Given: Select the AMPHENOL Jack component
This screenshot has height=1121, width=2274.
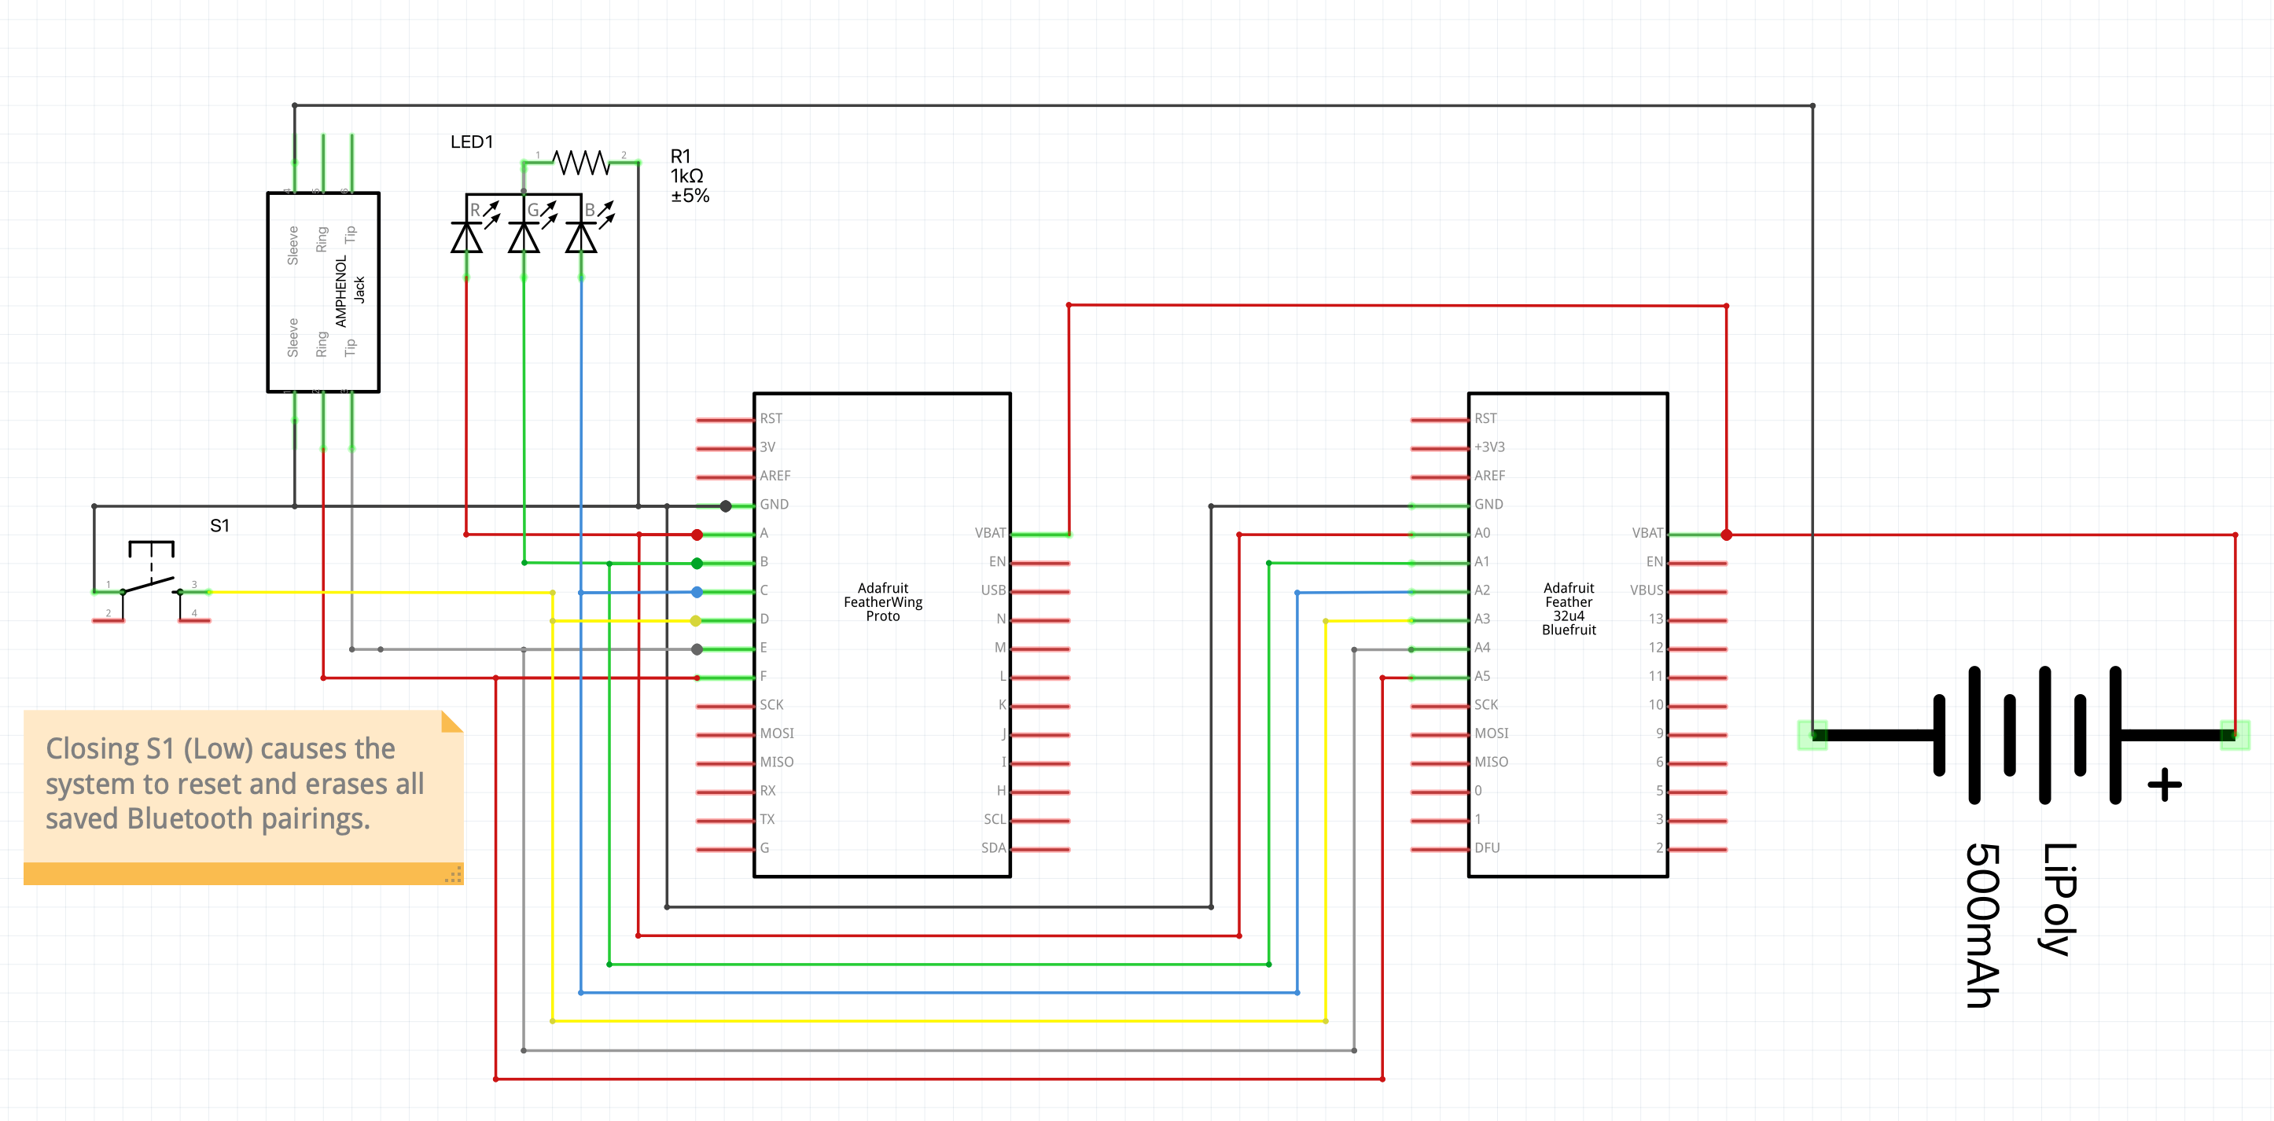Looking at the screenshot, I should (323, 292).
